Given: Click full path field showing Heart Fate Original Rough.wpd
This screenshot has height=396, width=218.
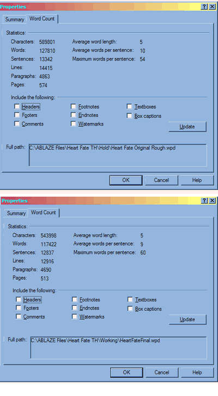Looking at the screenshot, I should [118, 155].
